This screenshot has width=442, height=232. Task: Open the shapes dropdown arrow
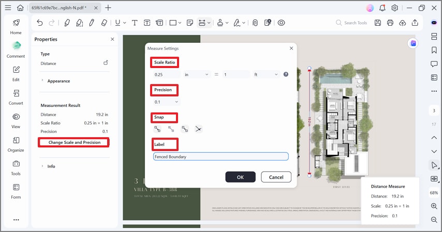click(180, 23)
